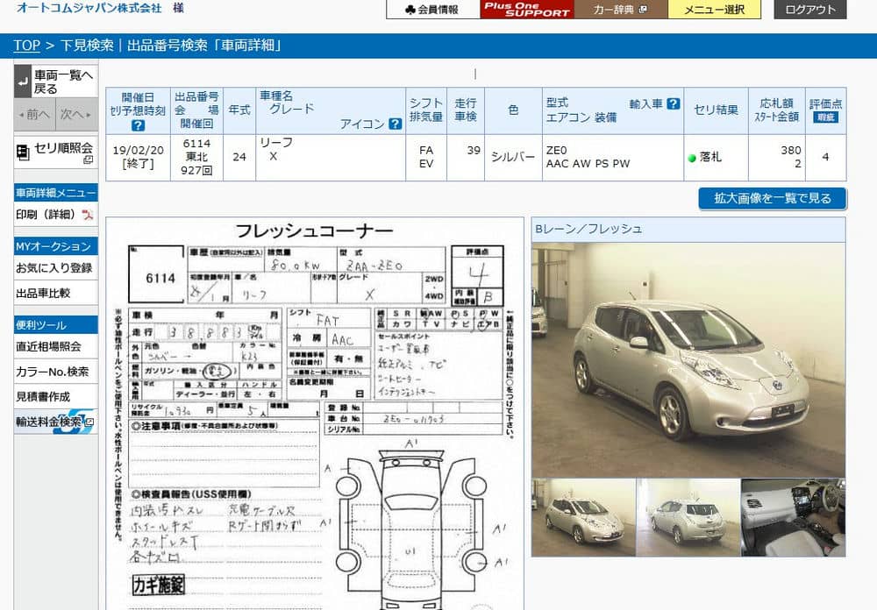Go to next vehicle with 次へ
Viewport: 877px width, 610px height.
click(x=76, y=114)
